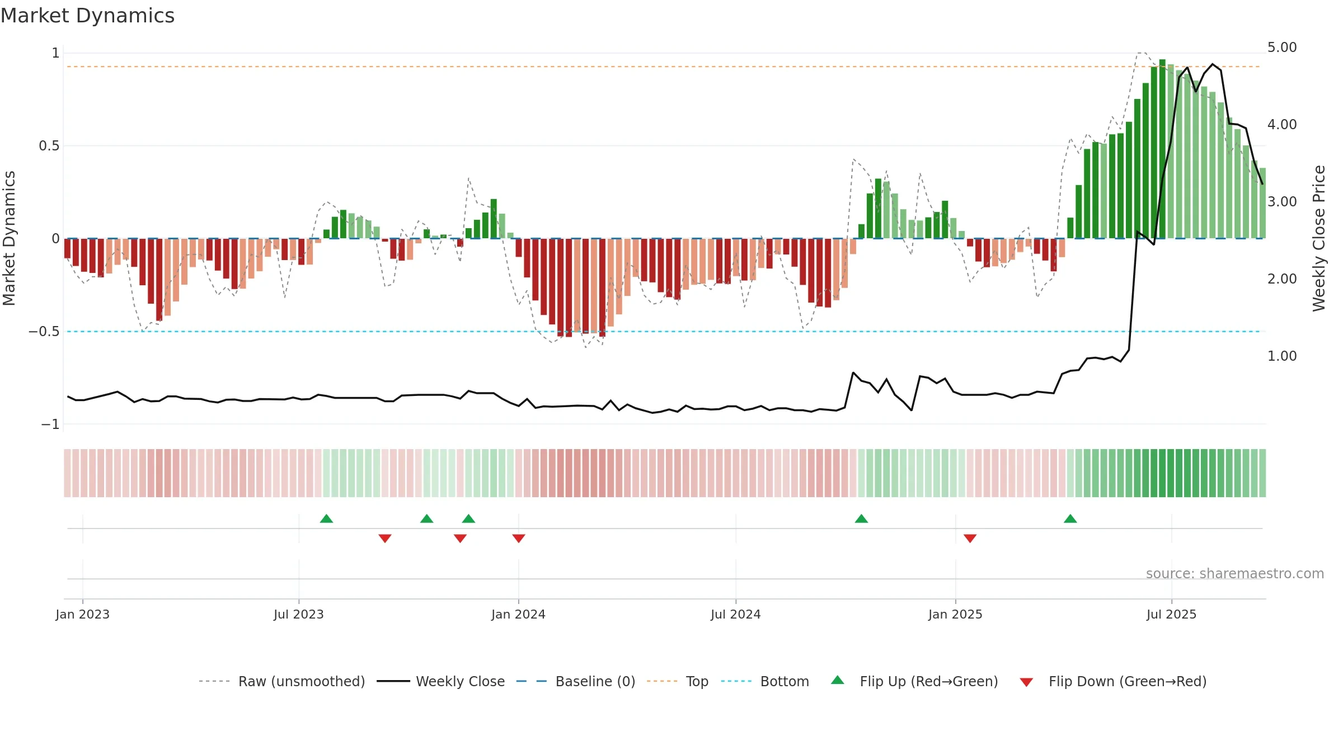The image size is (1343, 755).
Task: Click the Jul 2023 x-axis label
Action: 299,614
